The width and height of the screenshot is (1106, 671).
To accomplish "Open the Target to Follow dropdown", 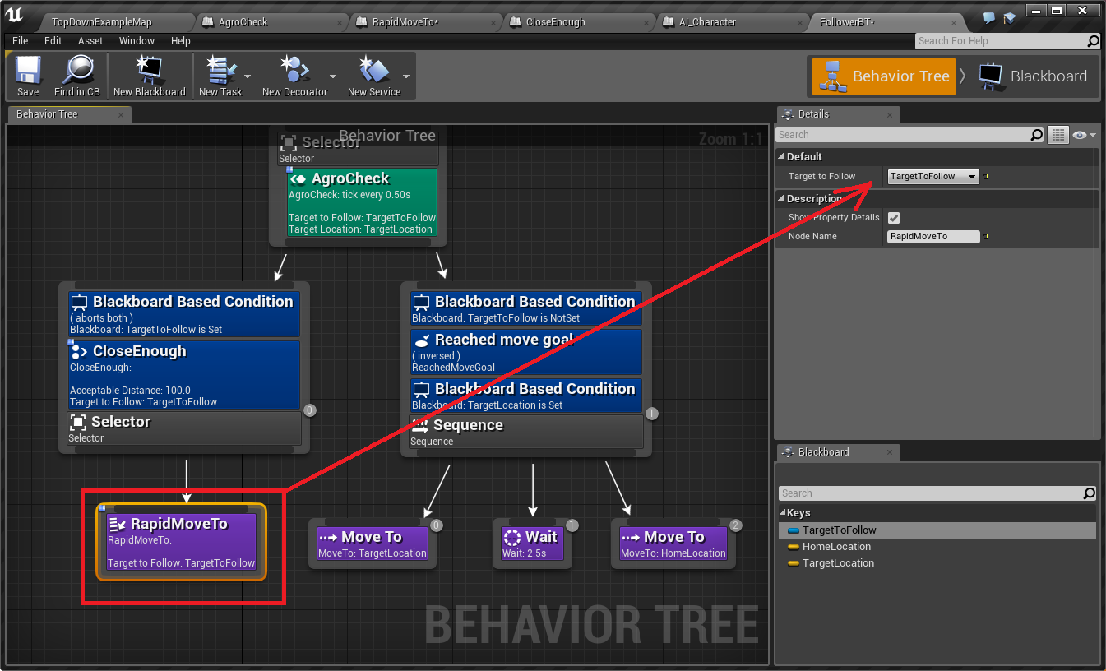I will pos(933,176).
